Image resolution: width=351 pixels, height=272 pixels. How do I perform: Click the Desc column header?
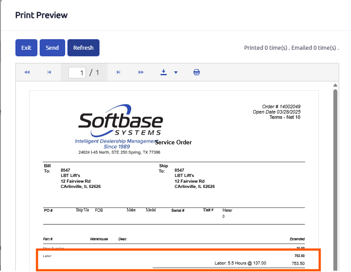[x=122, y=239]
